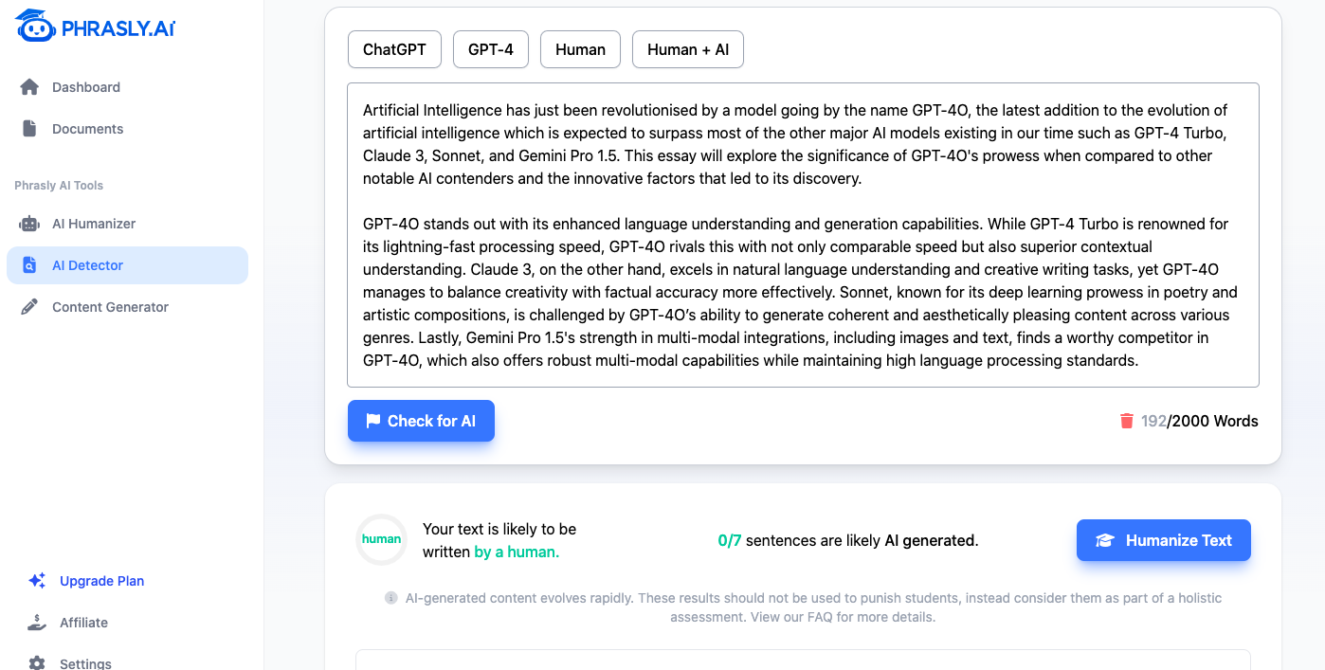Open the Human + AI sample tab

point(687,48)
